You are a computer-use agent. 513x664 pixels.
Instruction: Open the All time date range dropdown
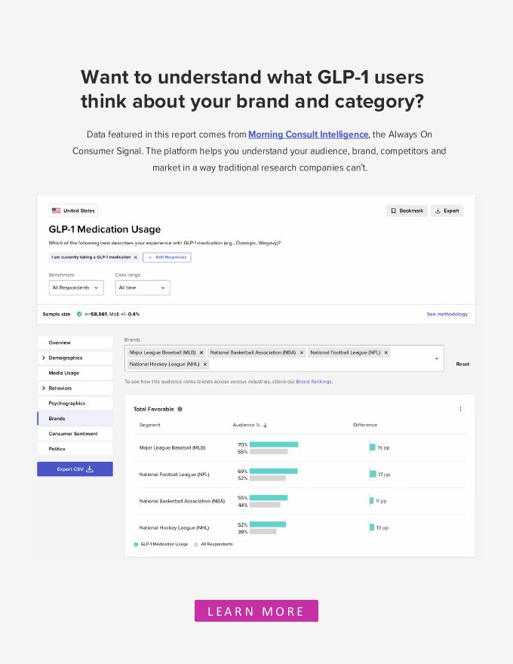[143, 287]
